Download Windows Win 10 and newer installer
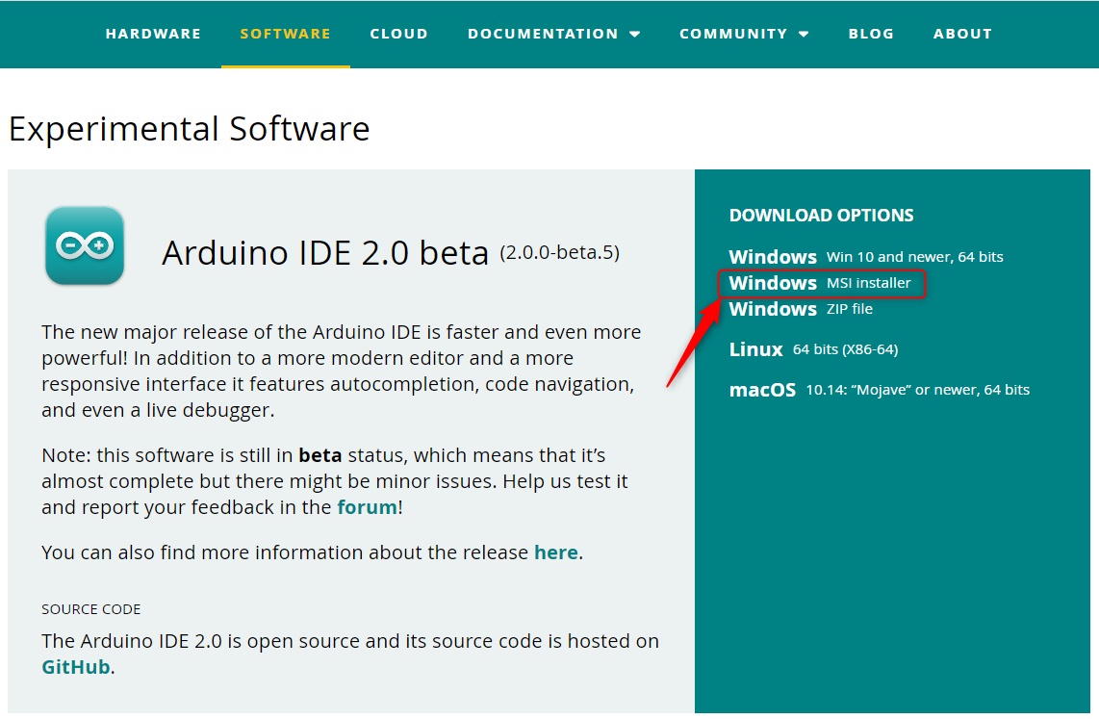 (x=865, y=256)
